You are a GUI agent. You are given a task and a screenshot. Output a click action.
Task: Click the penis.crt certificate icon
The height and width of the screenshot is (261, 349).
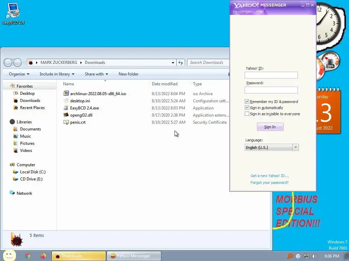(x=66, y=122)
